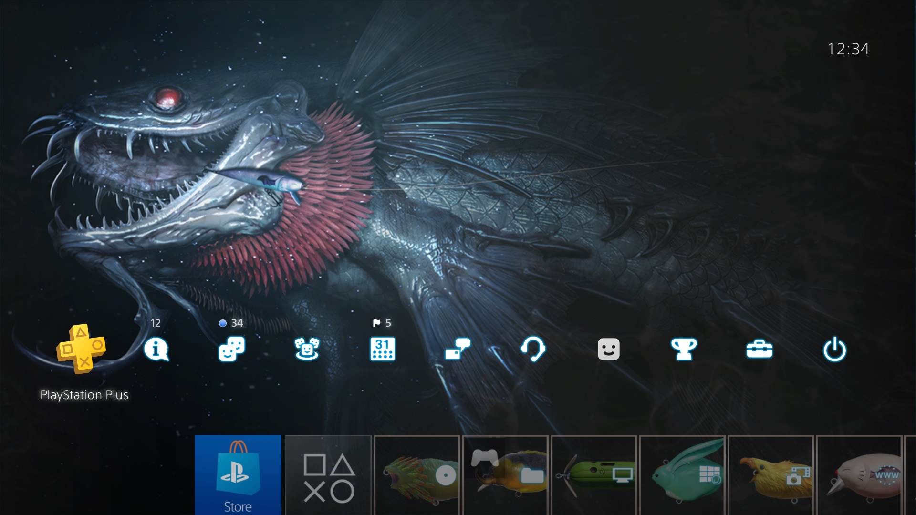Open the Internet Browser www tile
The image size is (916, 515).
[859, 475]
